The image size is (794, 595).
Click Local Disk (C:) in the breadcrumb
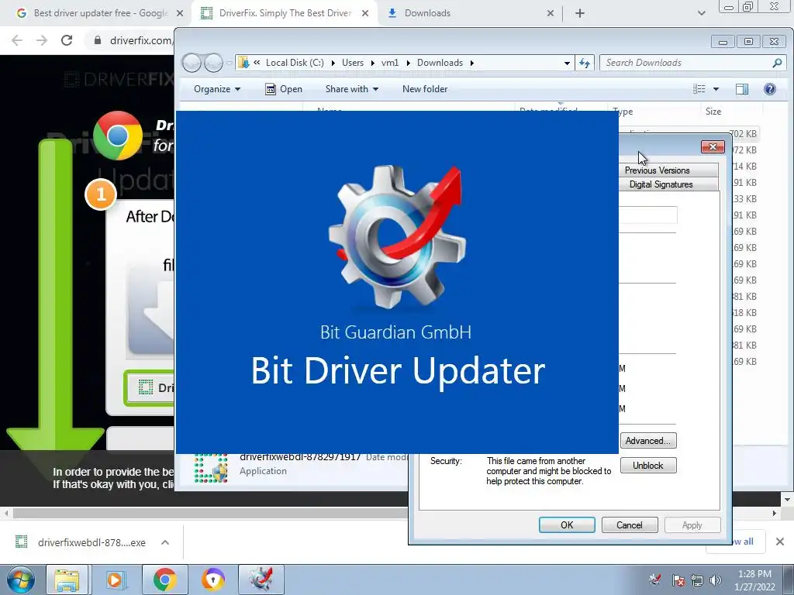(295, 63)
